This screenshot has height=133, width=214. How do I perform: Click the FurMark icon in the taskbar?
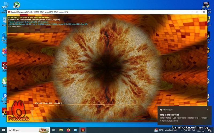pos(83,130)
